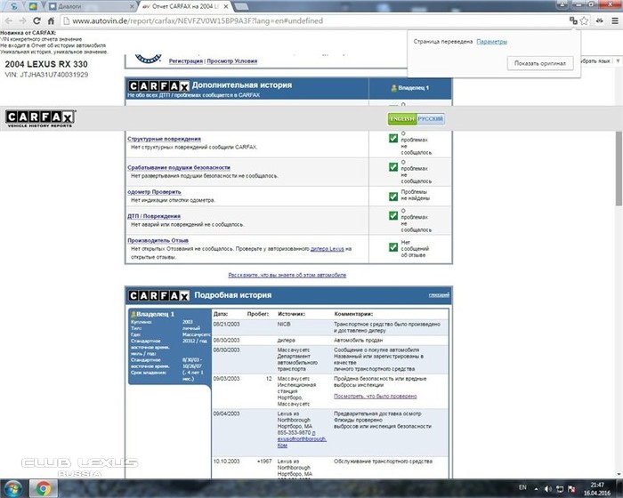The width and height of the screenshot is (623, 498).
Task: Open the volume control in system tray
Action: pyautogui.click(x=548, y=489)
